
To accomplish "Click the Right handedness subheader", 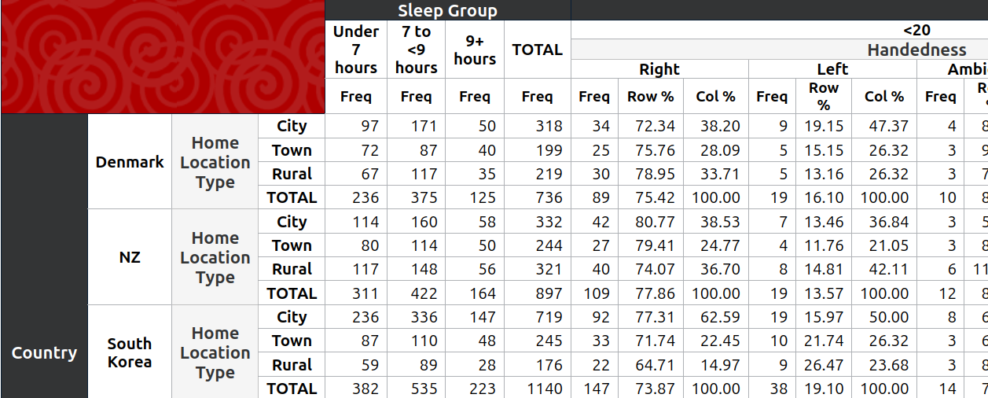I will click(x=659, y=69).
